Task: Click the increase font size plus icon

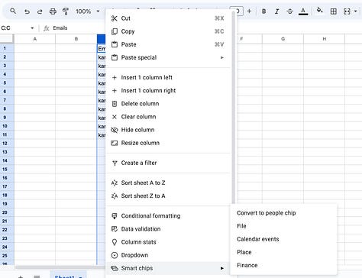Action: pyautogui.click(x=249, y=11)
